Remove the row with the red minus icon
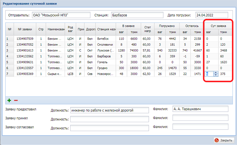 click(16, 100)
